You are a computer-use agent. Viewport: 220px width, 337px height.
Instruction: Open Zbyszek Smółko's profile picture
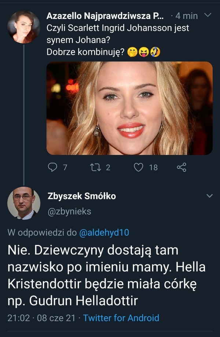pos(24,204)
